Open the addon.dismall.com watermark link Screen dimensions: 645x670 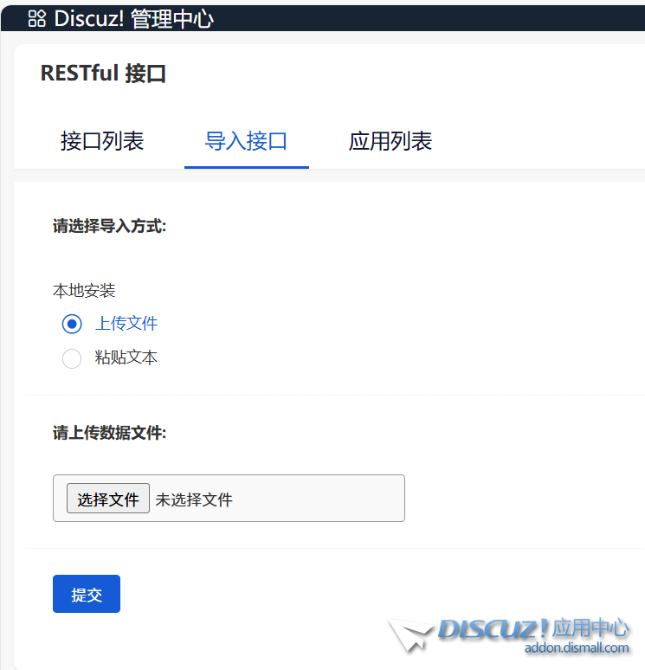pos(576,648)
